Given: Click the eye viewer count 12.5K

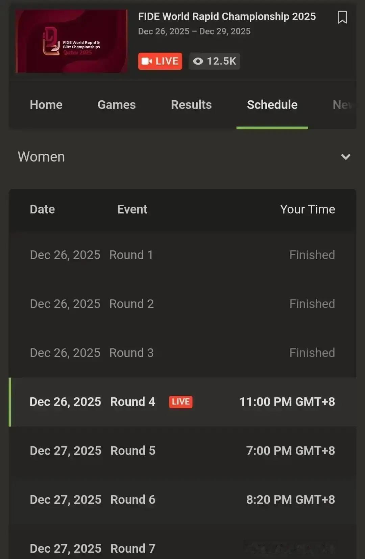Looking at the screenshot, I should (x=214, y=61).
